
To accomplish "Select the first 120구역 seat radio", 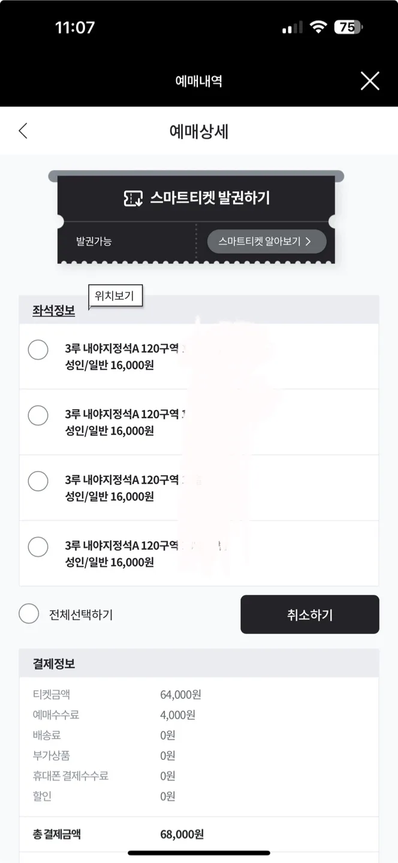I will pos(38,349).
